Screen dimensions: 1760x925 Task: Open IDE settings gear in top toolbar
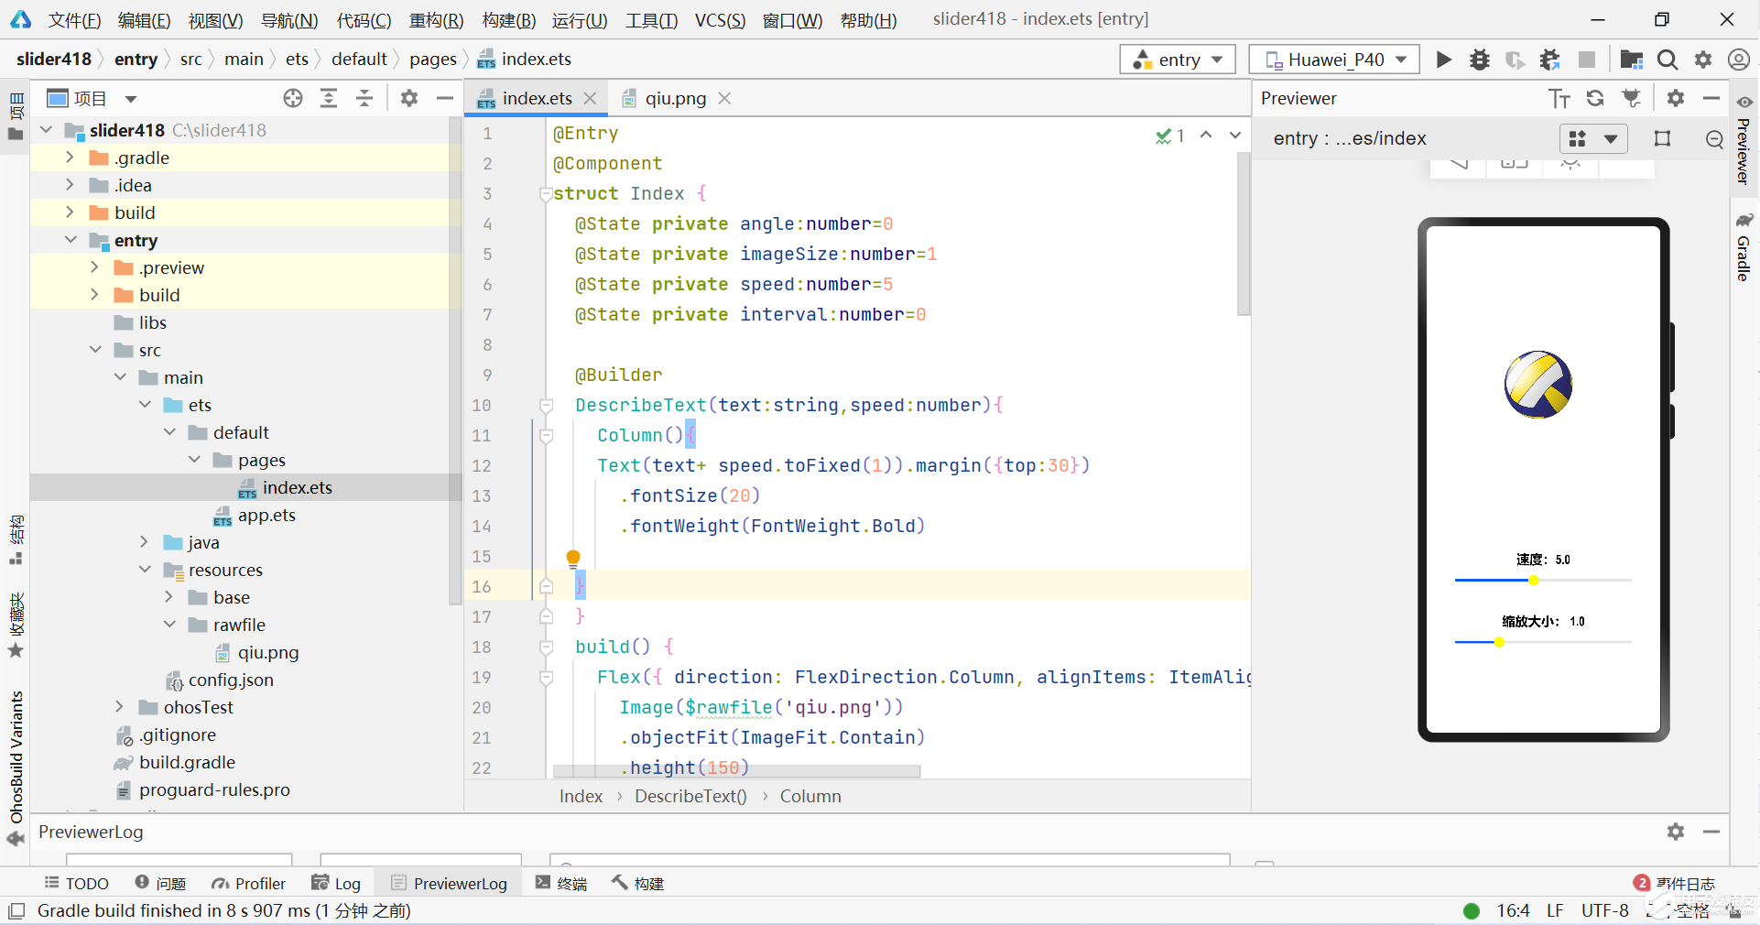pos(1703,60)
